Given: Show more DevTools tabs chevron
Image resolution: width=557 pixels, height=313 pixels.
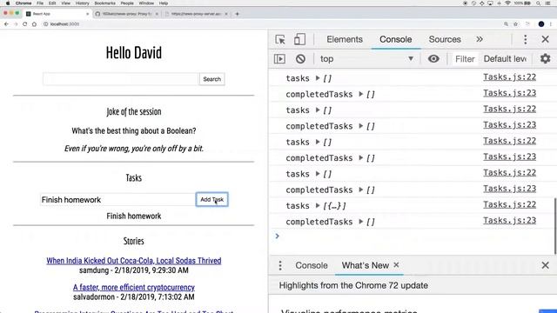Looking at the screenshot, I should click(x=480, y=39).
